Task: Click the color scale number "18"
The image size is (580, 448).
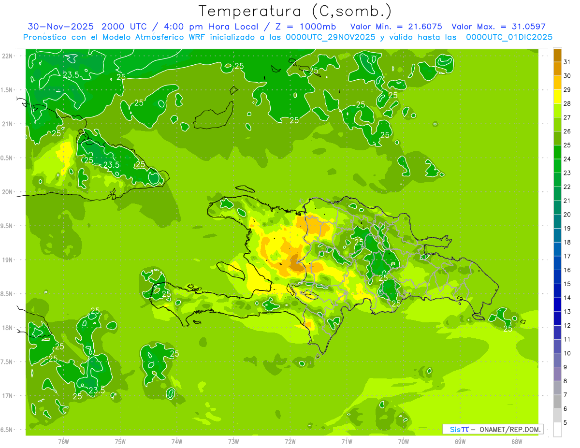Action: click(567, 243)
